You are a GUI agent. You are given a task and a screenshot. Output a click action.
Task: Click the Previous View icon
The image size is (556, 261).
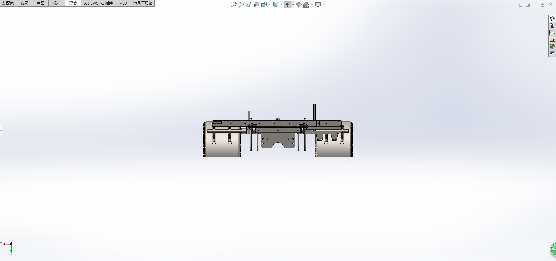(x=249, y=5)
